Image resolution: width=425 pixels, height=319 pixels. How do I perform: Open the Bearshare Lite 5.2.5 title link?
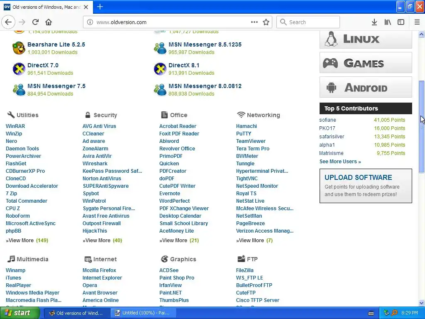click(x=56, y=44)
